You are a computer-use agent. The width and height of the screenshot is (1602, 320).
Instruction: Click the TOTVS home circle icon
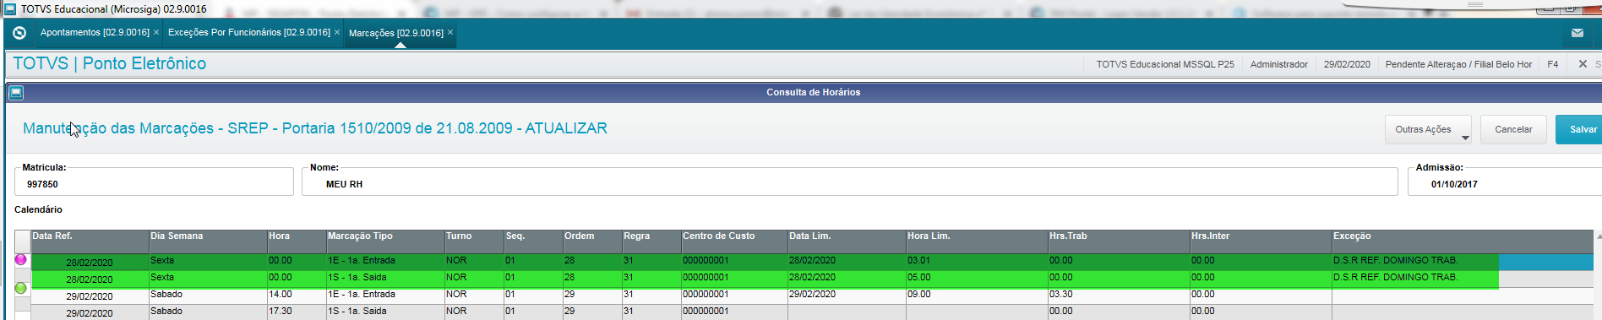pos(19,33)
